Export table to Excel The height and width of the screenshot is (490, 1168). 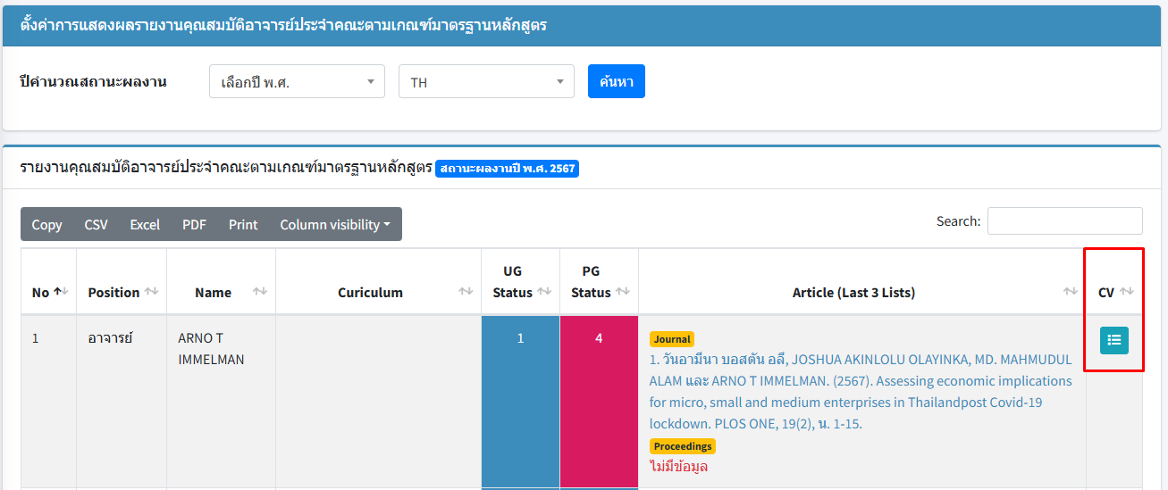coord(145,225)
